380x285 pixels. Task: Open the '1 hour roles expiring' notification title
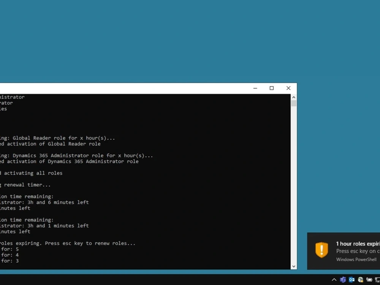click(358, 244)
